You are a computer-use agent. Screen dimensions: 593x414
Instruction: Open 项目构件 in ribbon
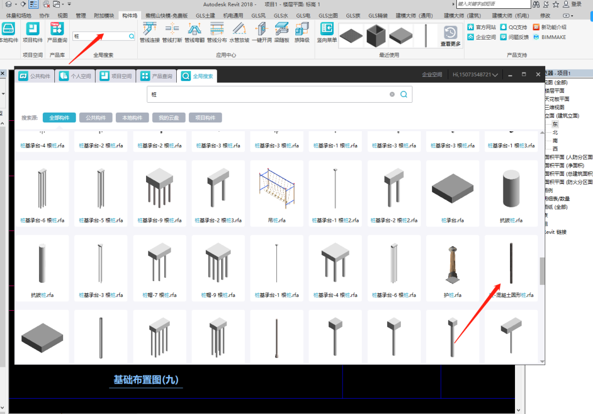(32, 32)
